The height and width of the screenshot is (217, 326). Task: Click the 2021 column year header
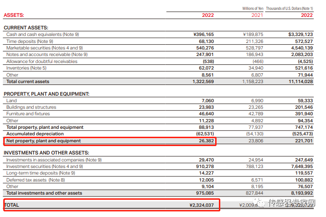[257, 15]
